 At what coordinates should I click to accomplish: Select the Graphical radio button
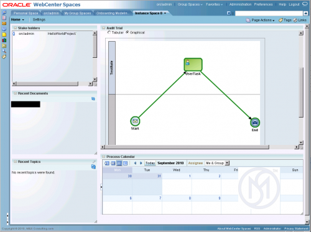coord(128,32)
